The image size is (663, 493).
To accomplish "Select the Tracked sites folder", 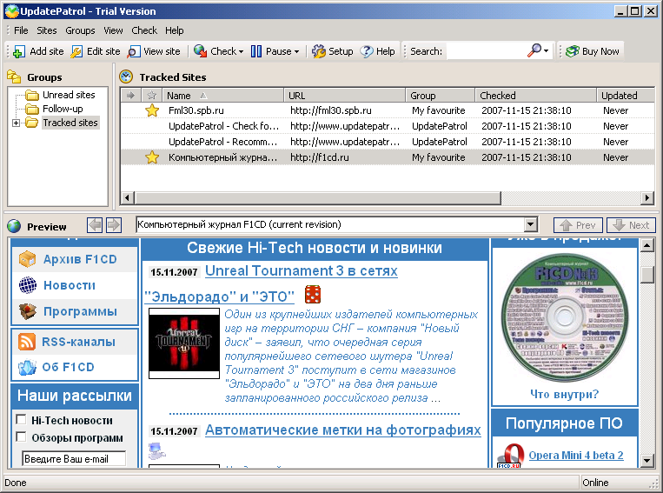I will point(70,123).
